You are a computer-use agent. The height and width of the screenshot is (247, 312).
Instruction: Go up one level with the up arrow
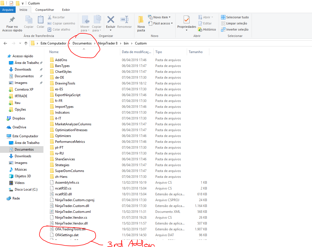click(26, 43)
